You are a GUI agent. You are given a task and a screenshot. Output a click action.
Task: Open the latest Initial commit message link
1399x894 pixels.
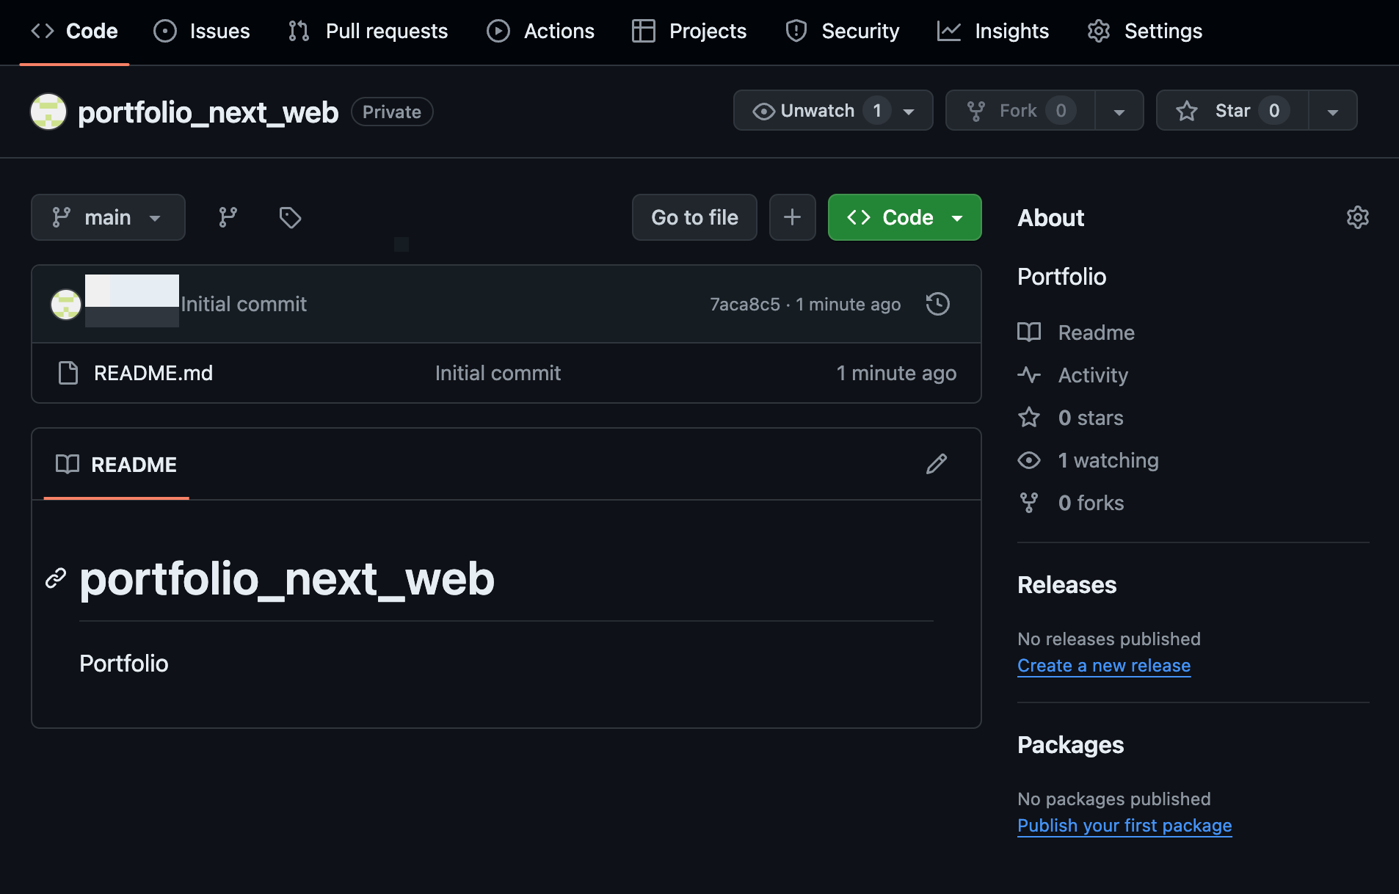tap(244, 304)
